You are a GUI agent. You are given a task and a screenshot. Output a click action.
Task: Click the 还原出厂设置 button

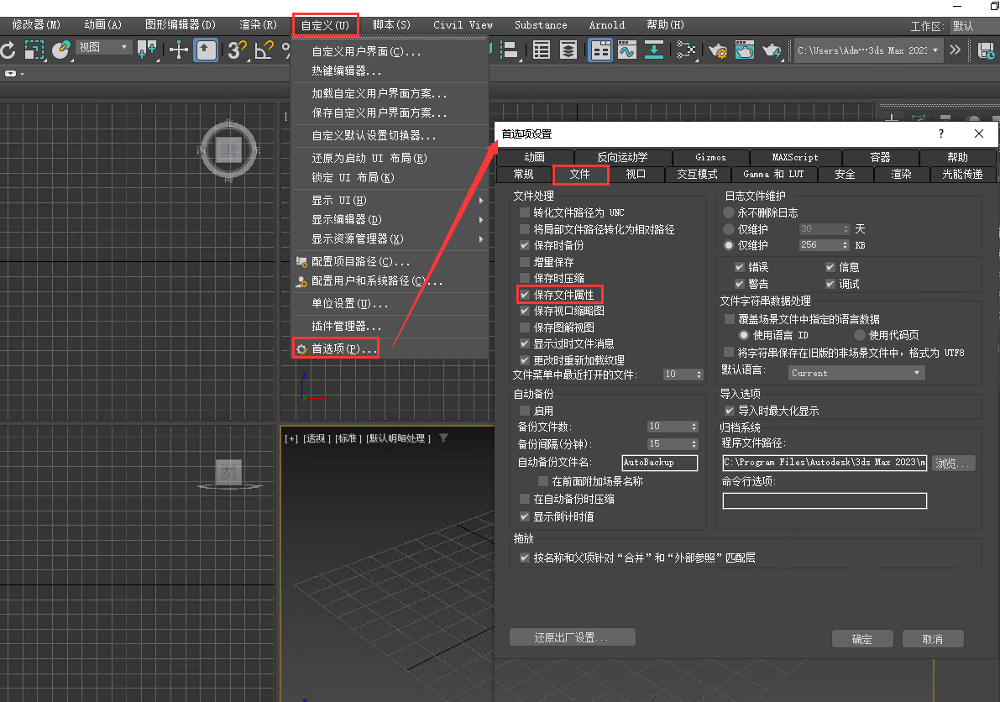[x=572, y=637]
